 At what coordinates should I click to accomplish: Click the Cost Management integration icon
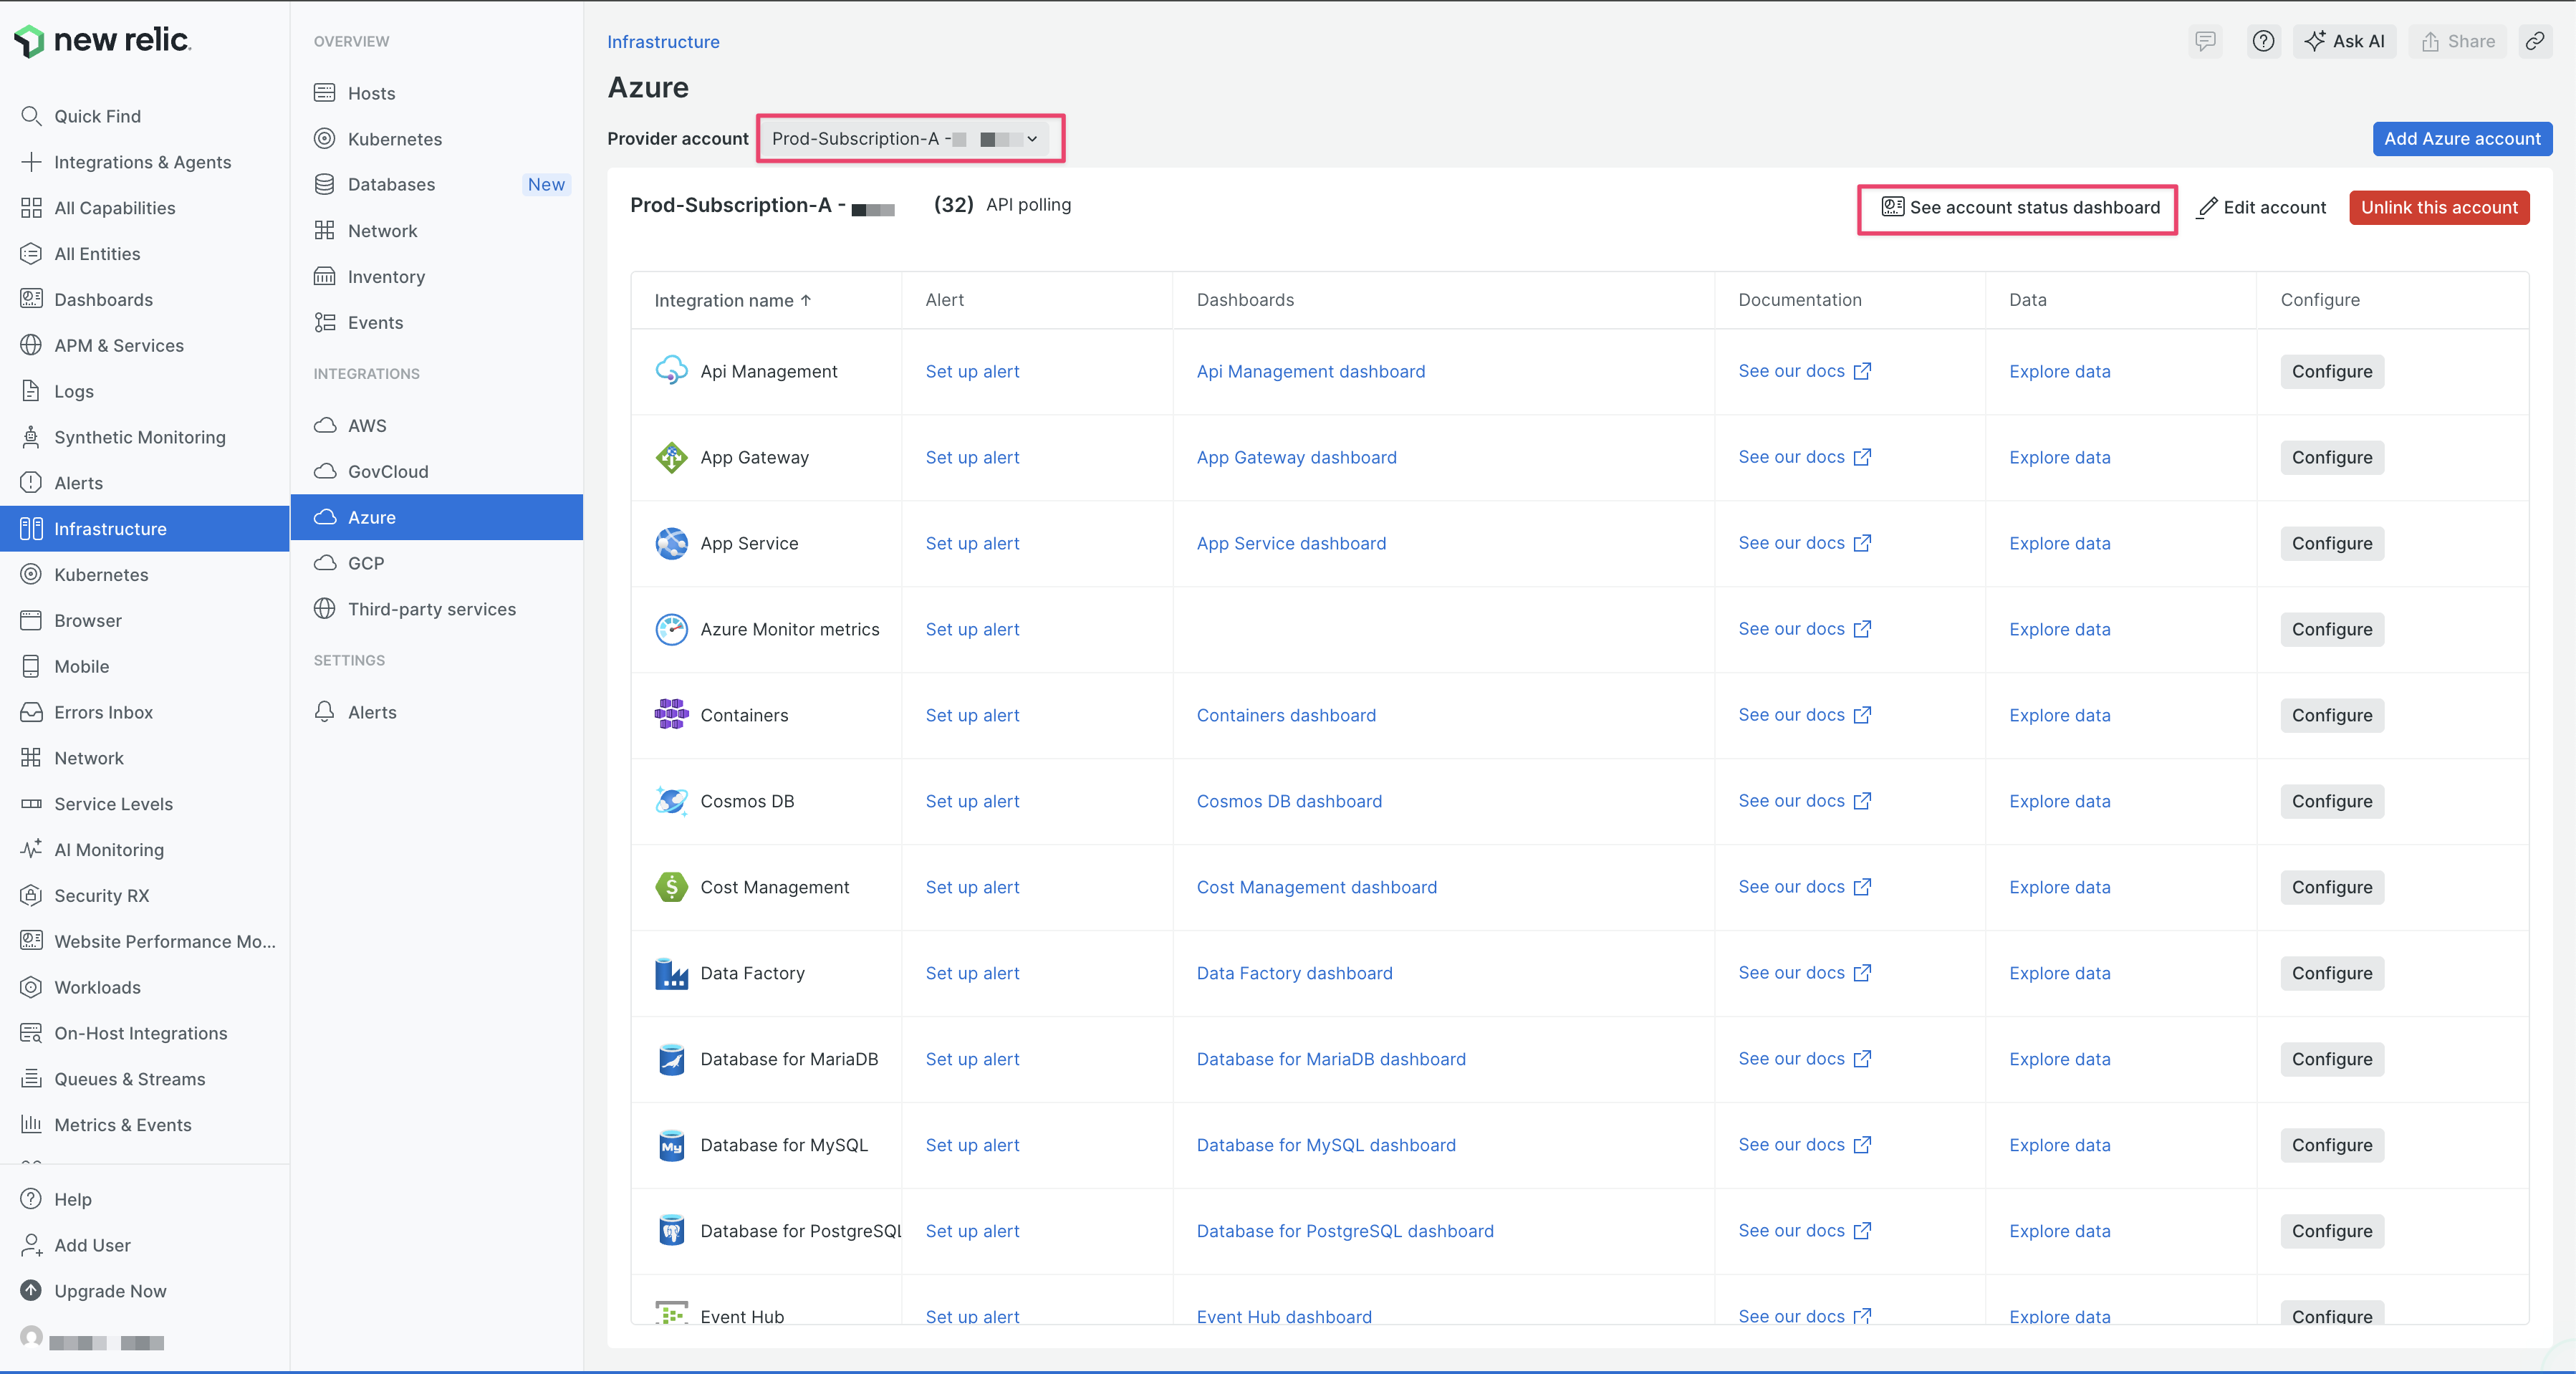point(671,887)
